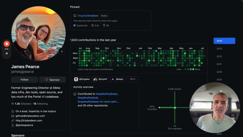Viewport: 243px width, 137px height.
Task: Select the 2023 contribution year
Action: 219,49
